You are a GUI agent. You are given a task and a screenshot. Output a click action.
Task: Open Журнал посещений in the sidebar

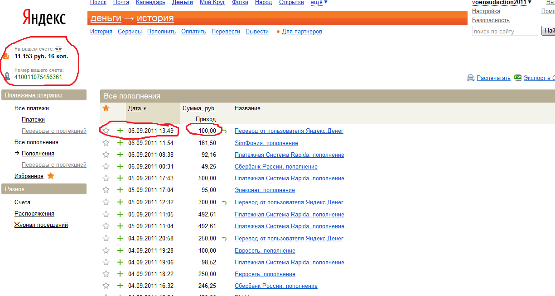click(41, 225)
